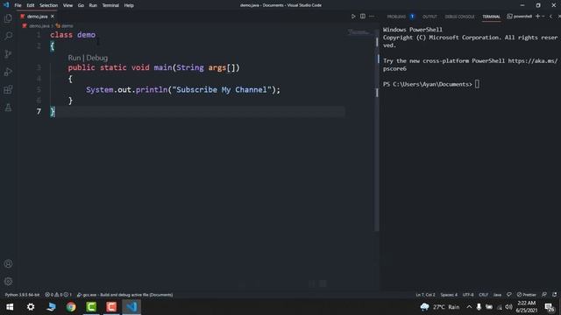Change line endings via CRLF
561x315 pixels.
pos(483,295)
